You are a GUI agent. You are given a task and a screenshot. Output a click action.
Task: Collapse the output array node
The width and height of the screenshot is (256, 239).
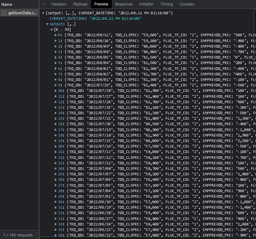coord(47,24)
